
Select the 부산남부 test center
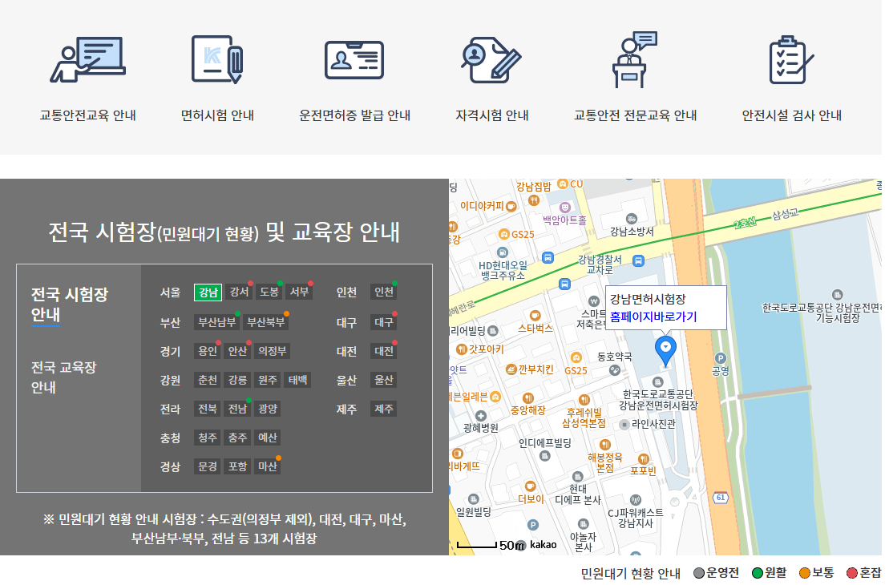(x=217, y=322)
